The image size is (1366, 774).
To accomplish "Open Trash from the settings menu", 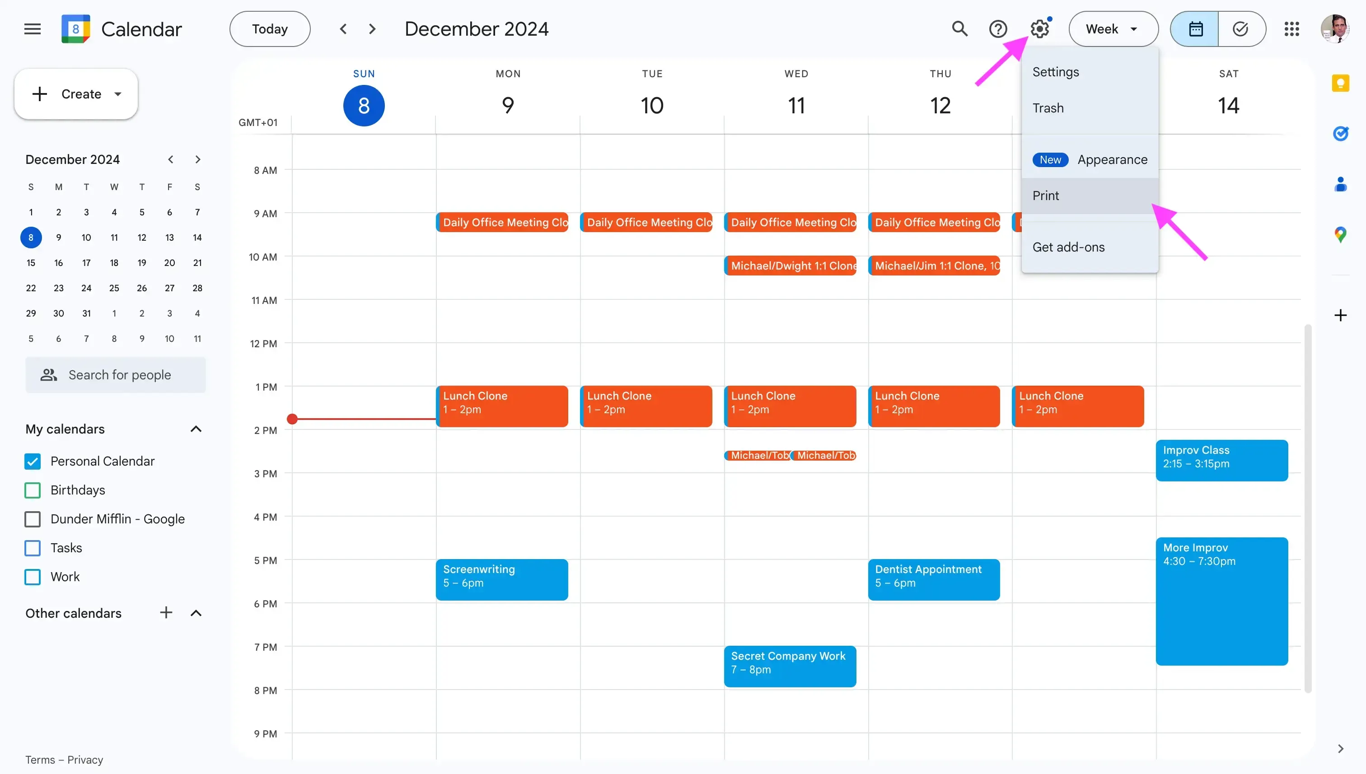I will tap(1048, 108).
